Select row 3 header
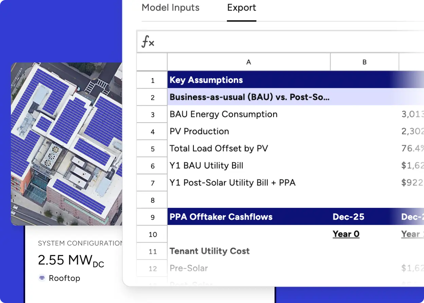 pyautogui.click(x=152, y=114)
